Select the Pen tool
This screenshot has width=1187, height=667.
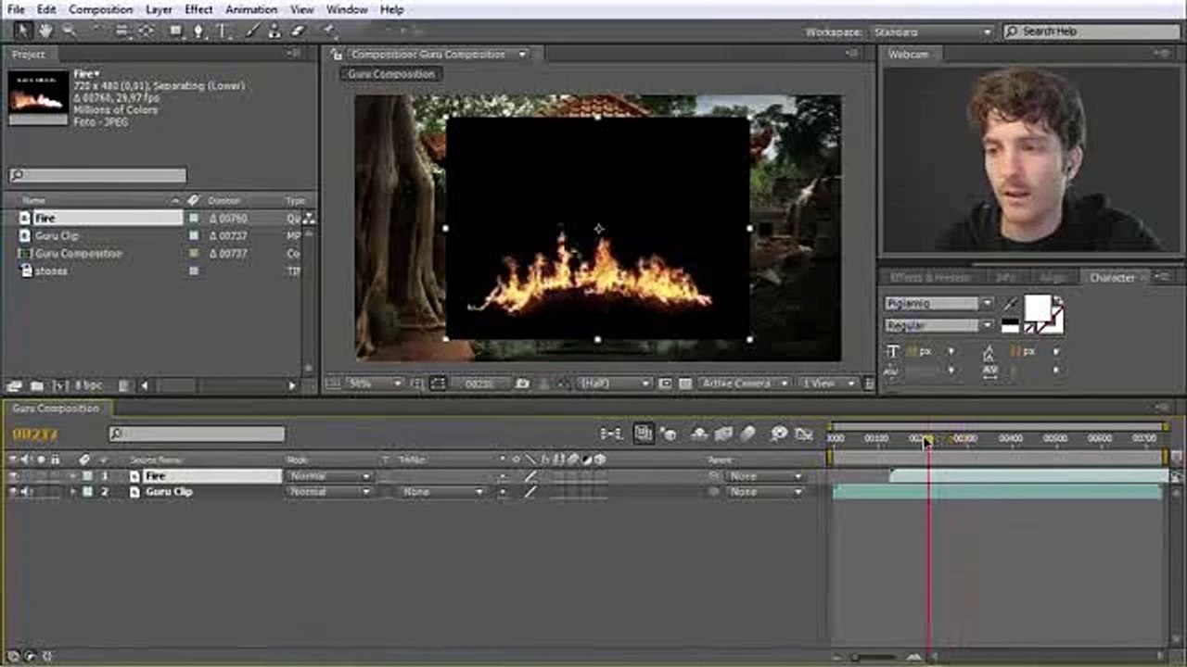(x=198, y=31)
